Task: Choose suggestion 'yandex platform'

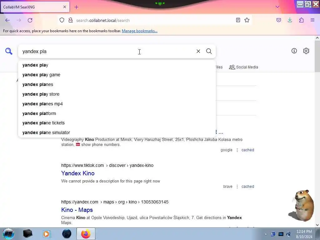Action: coord(117,113)
